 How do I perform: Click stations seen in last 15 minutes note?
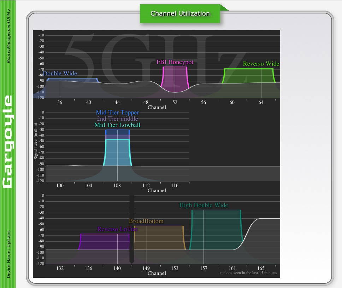pos(248,273)
